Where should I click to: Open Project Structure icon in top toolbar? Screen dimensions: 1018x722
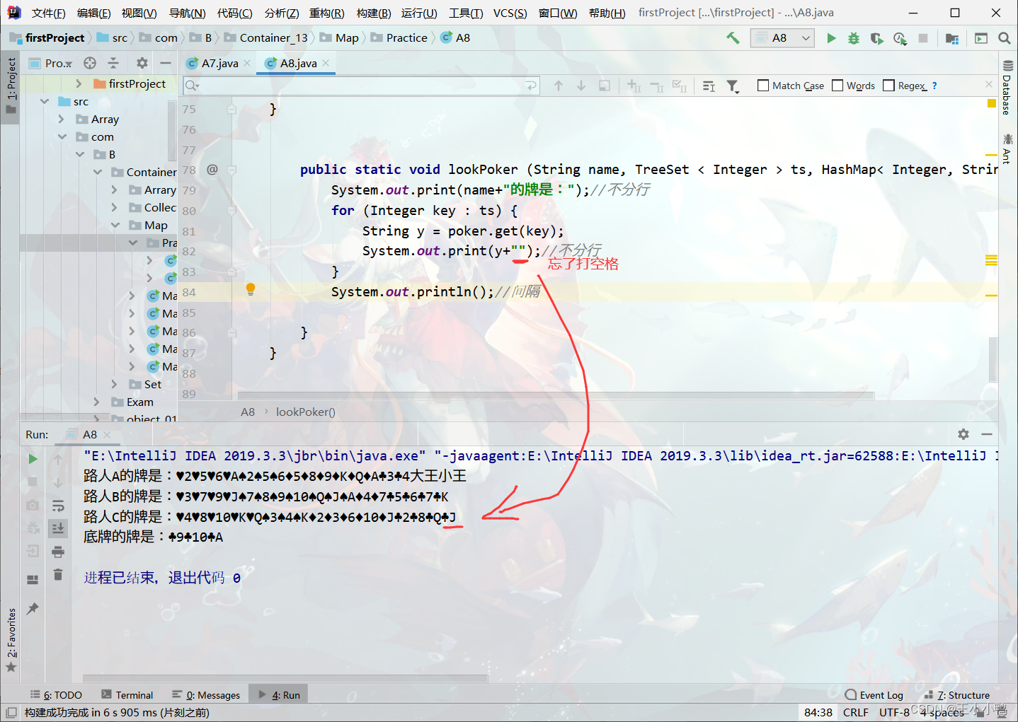951,38
